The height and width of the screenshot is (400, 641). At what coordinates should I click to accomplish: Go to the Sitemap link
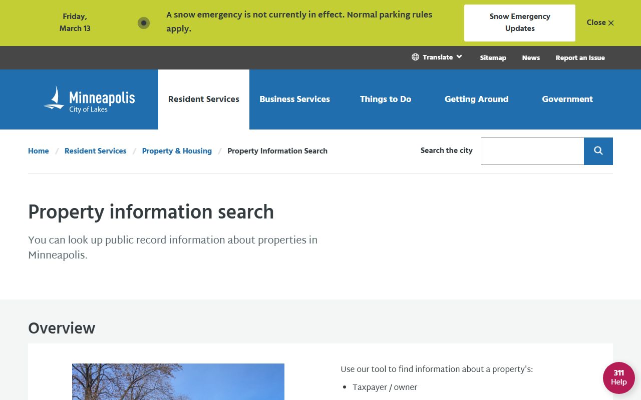(493, 58)
